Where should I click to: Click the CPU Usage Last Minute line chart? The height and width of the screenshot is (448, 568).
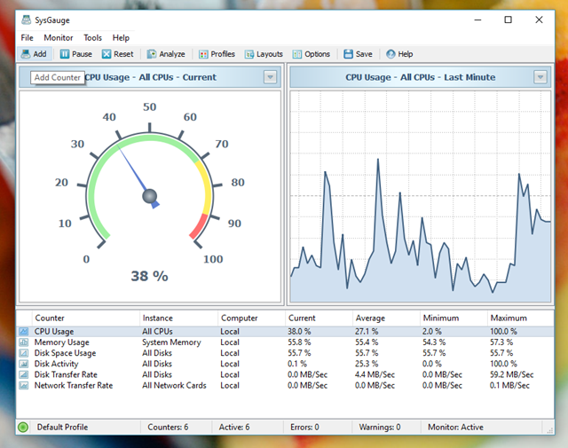point(421,197)
